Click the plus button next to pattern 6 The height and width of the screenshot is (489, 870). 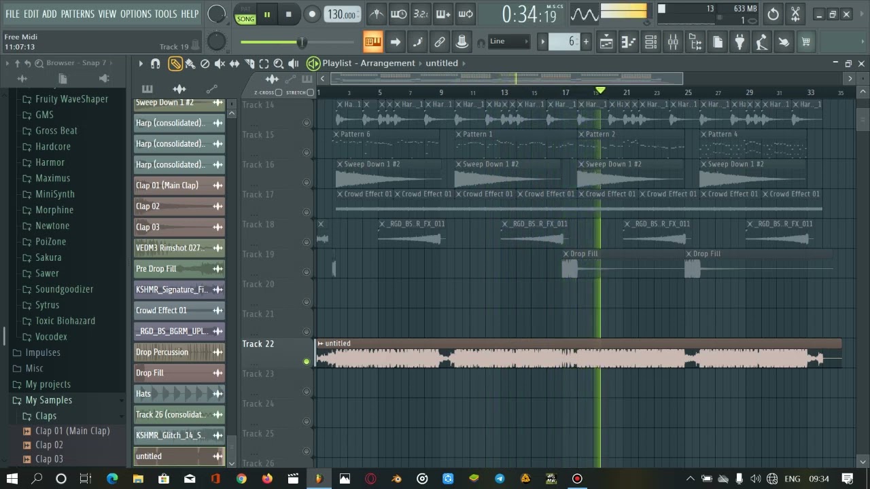click(x=586, y=42)
